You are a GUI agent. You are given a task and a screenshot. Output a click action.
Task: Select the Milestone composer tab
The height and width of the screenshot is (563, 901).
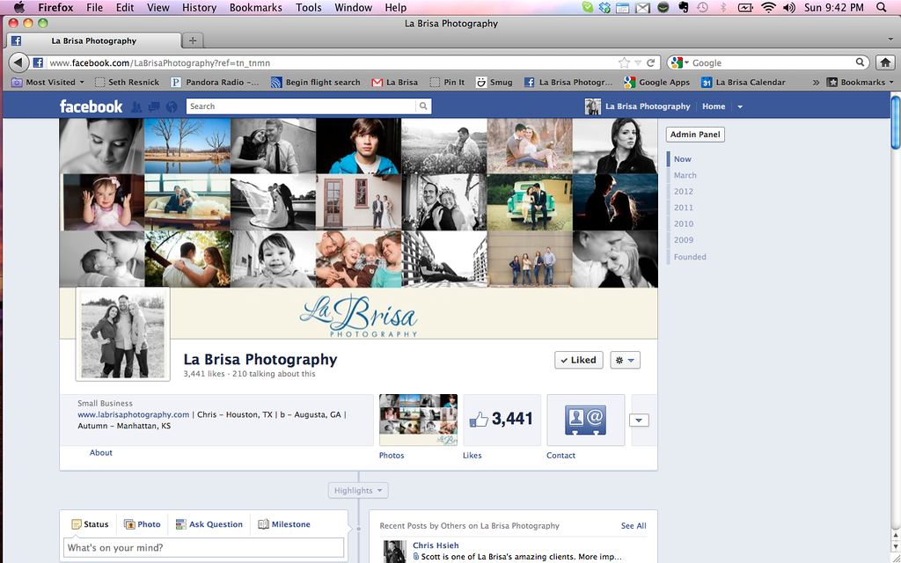284,524
